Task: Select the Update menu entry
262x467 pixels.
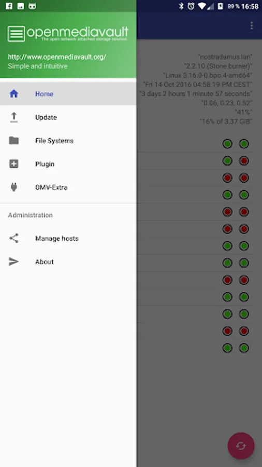Action: coord(68,117)
